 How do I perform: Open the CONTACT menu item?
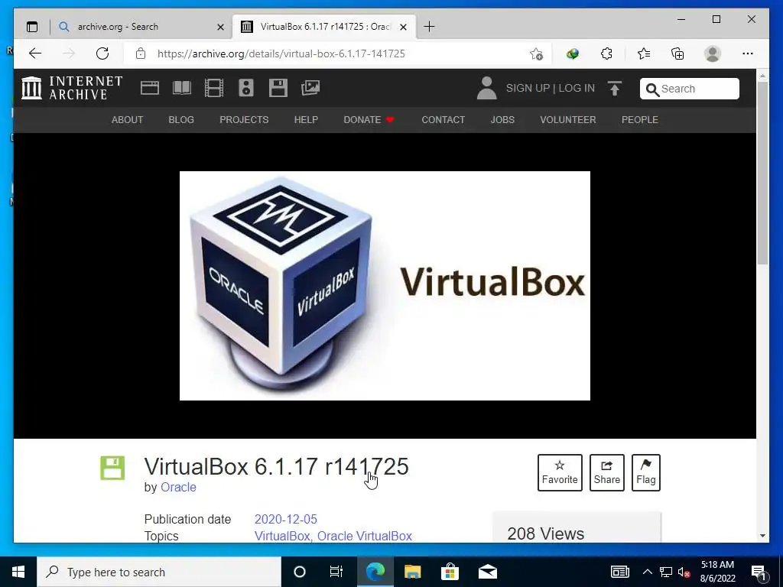pos(443,120)
